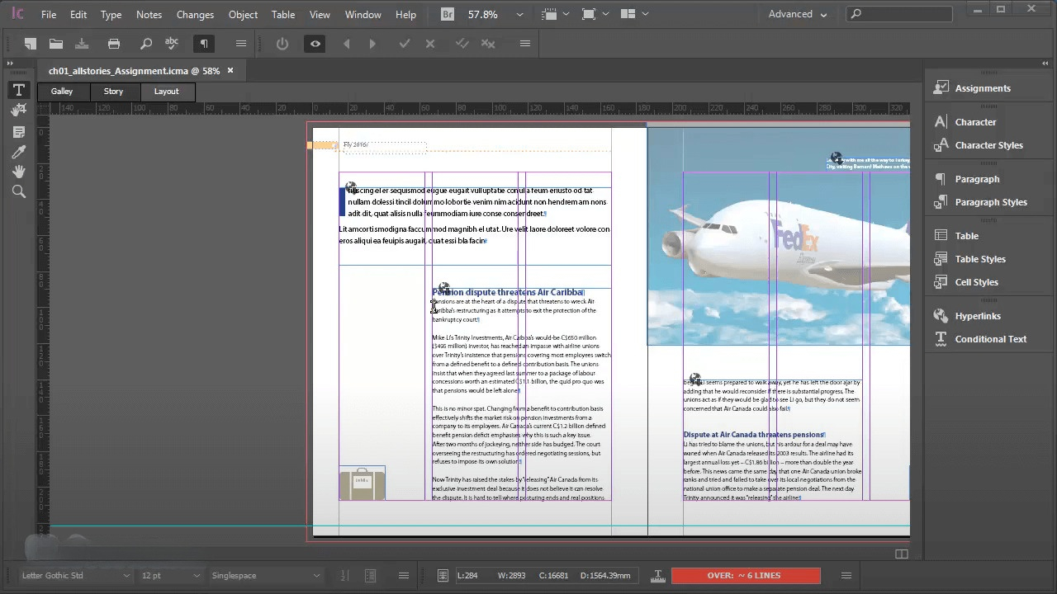The image size is (1057, 594).
Task: Open the Letter Gothic Std font dropdown
Action: point(126,576)
